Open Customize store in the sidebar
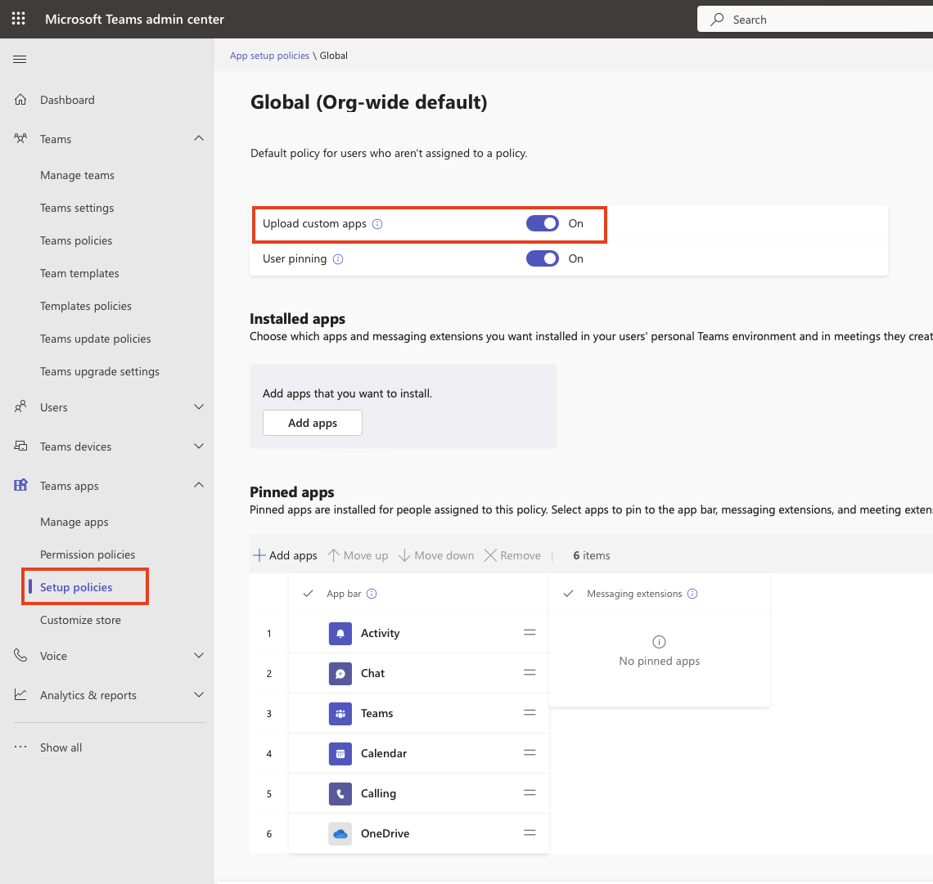Viewport: 933px width, 884px height. tap(80, 620)
